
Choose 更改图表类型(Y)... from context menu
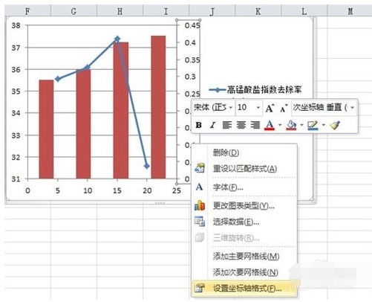244,205
